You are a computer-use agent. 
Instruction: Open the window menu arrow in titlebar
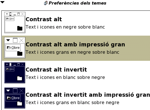[2, 2]
